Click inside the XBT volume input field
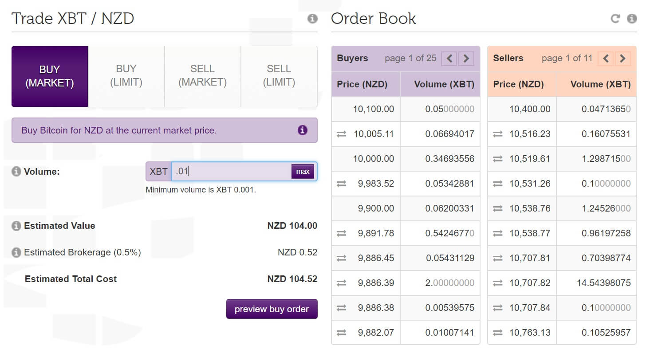The height and width of the screenshot is (353, 646). (x=231, y=171)
